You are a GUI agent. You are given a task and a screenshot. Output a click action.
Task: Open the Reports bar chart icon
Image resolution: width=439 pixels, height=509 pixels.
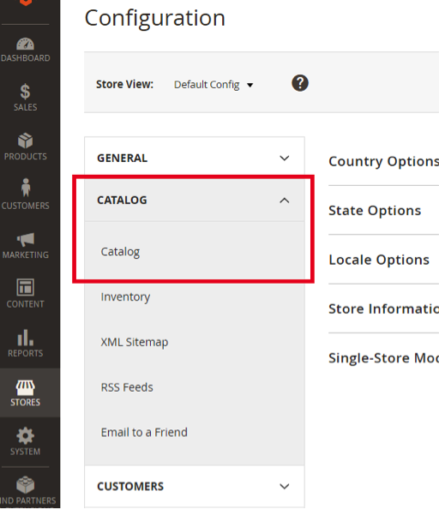[26, 338]
